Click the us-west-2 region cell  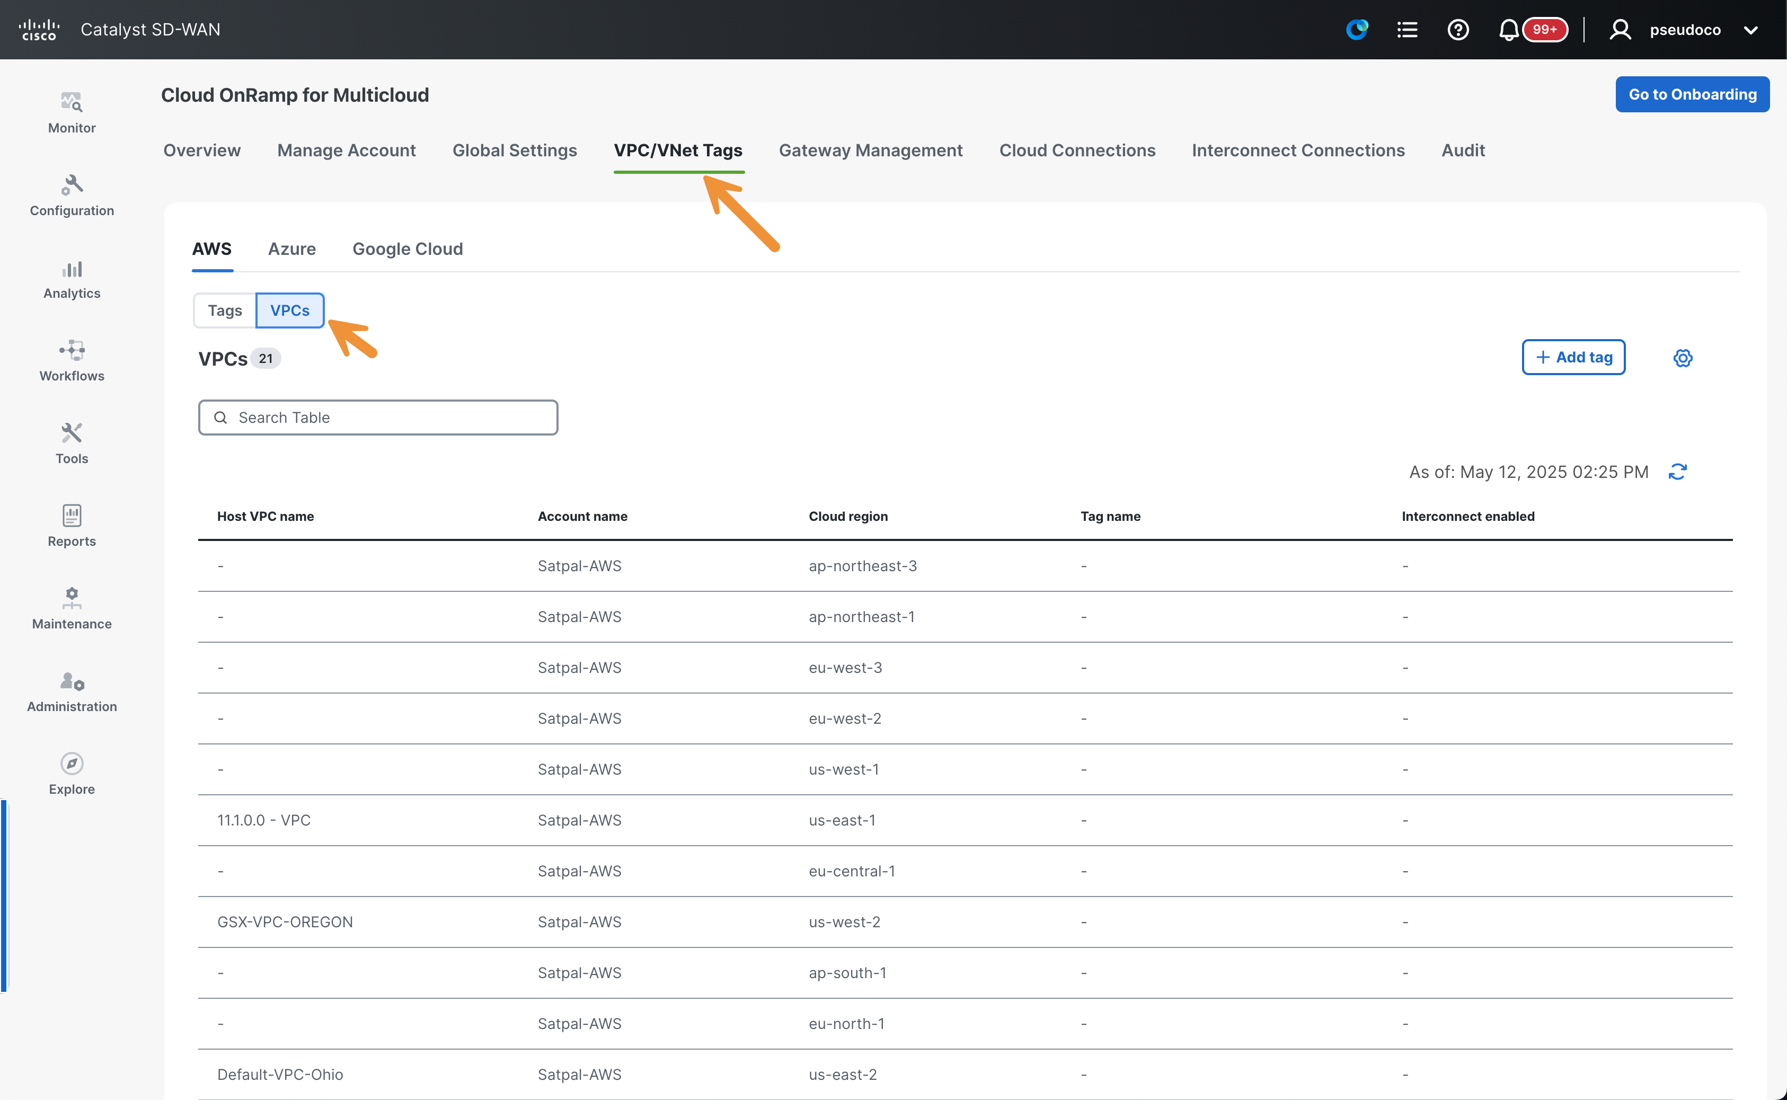tap(844, 922)
